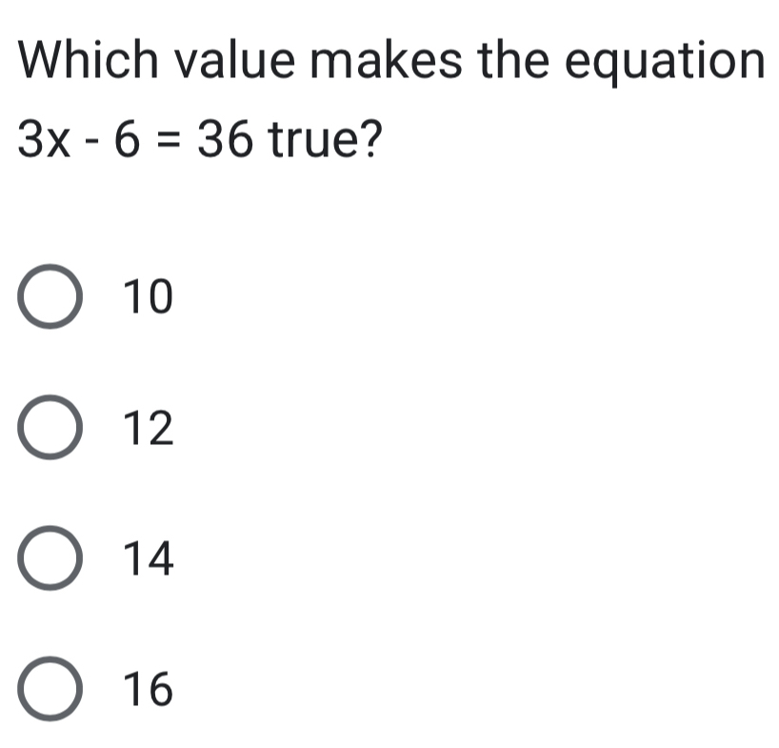Screen dimensions: 779x748
Task: Click the answer label reading 12
Action: point(148,429)
